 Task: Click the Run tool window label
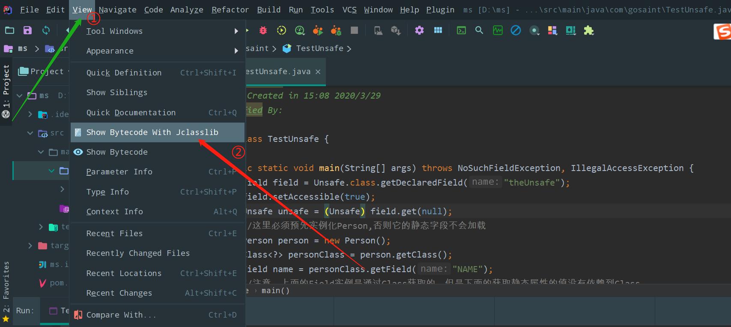coord(25,311)
